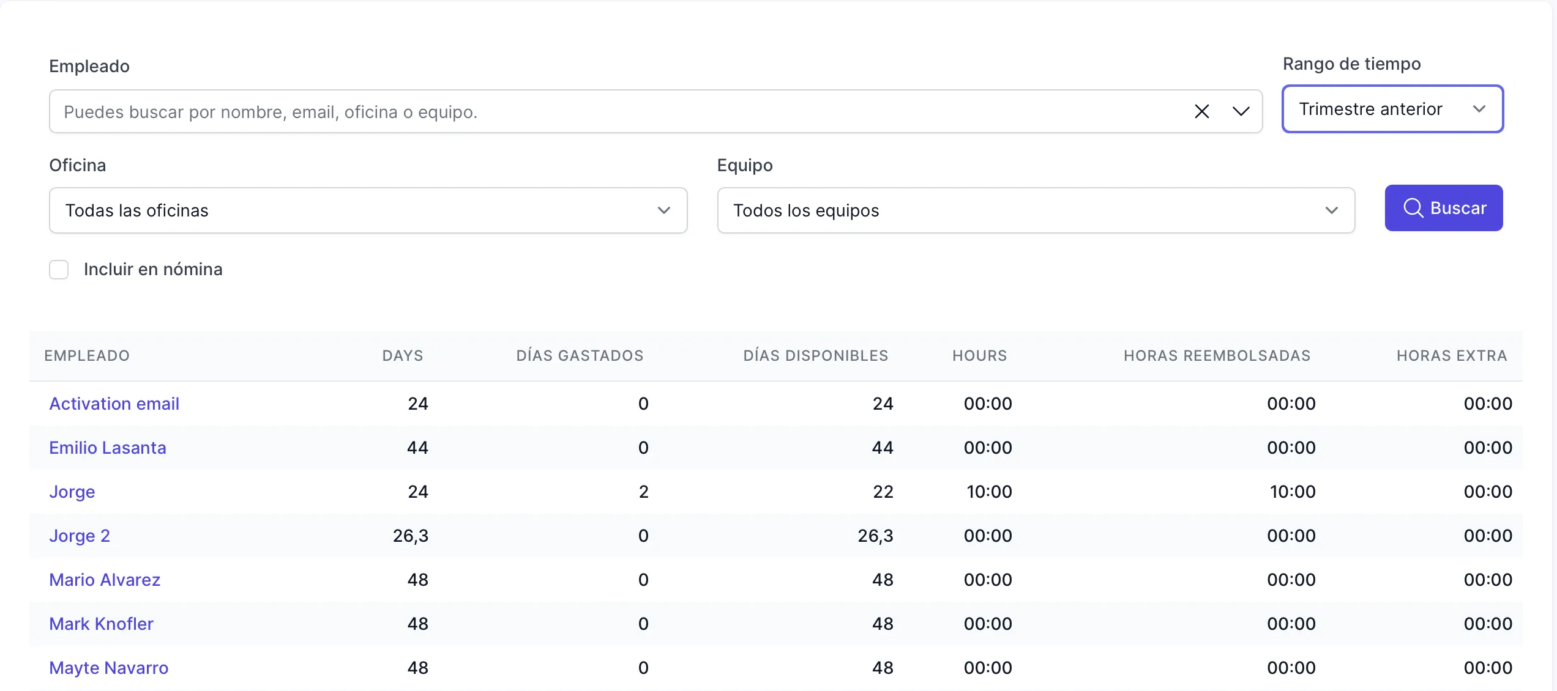This screenshot has width=1557, height=691.
Task: Click the chevron icon on Trimestre anterior
Action: click(x=1480, y=109)
